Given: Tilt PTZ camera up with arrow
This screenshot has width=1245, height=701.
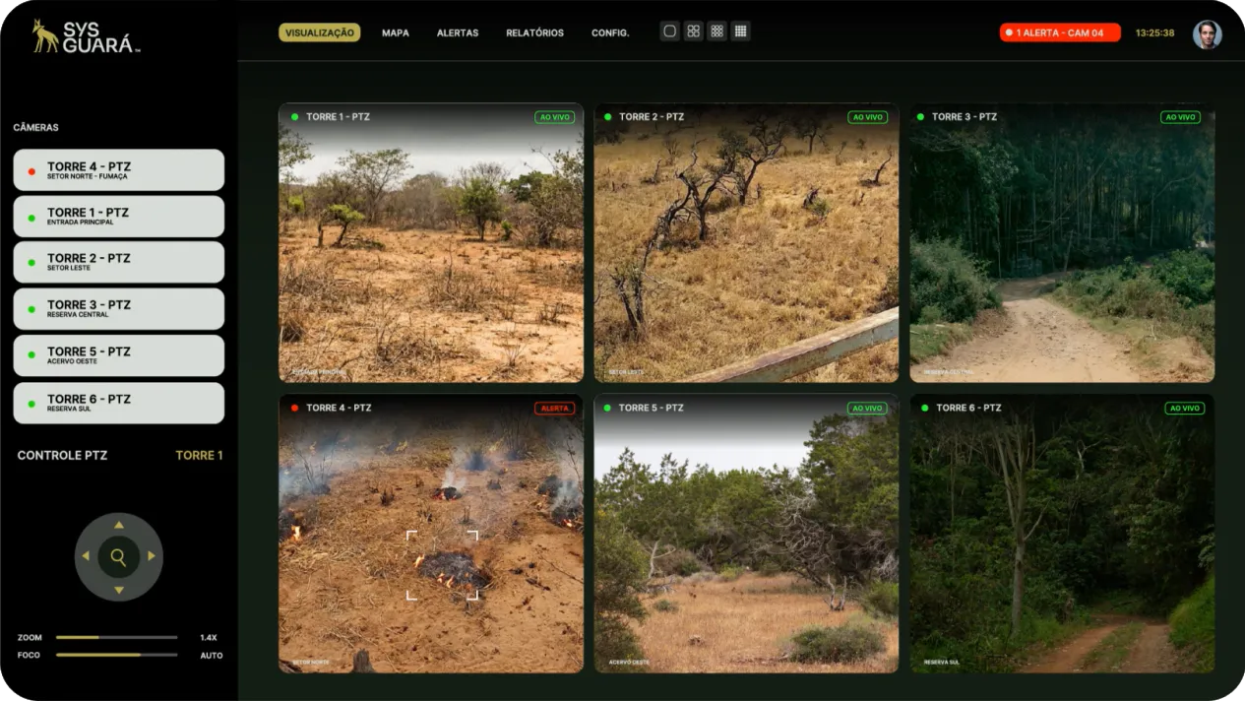Looking at the screenshot, I should [x=119, y=525].
